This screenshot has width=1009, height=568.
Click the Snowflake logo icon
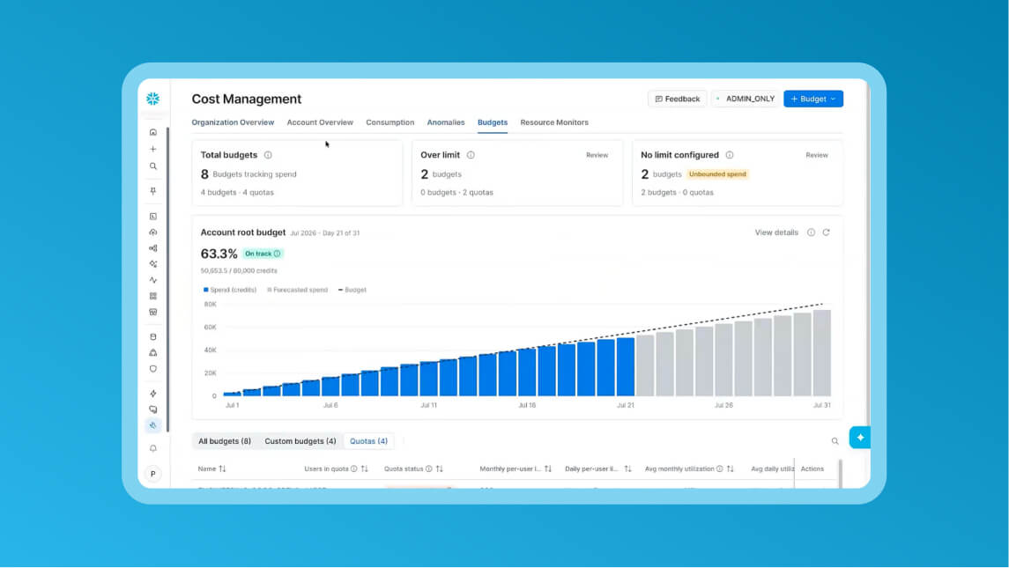pyautogui.click(x=152, y=99)
